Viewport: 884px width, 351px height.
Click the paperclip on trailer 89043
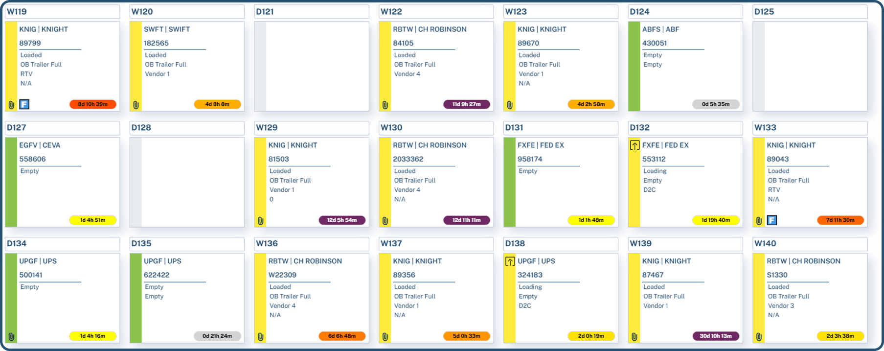tap(759, 221)
